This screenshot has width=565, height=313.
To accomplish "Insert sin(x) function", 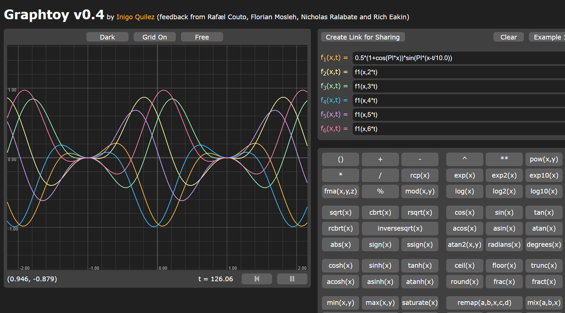I will [504, 212].
